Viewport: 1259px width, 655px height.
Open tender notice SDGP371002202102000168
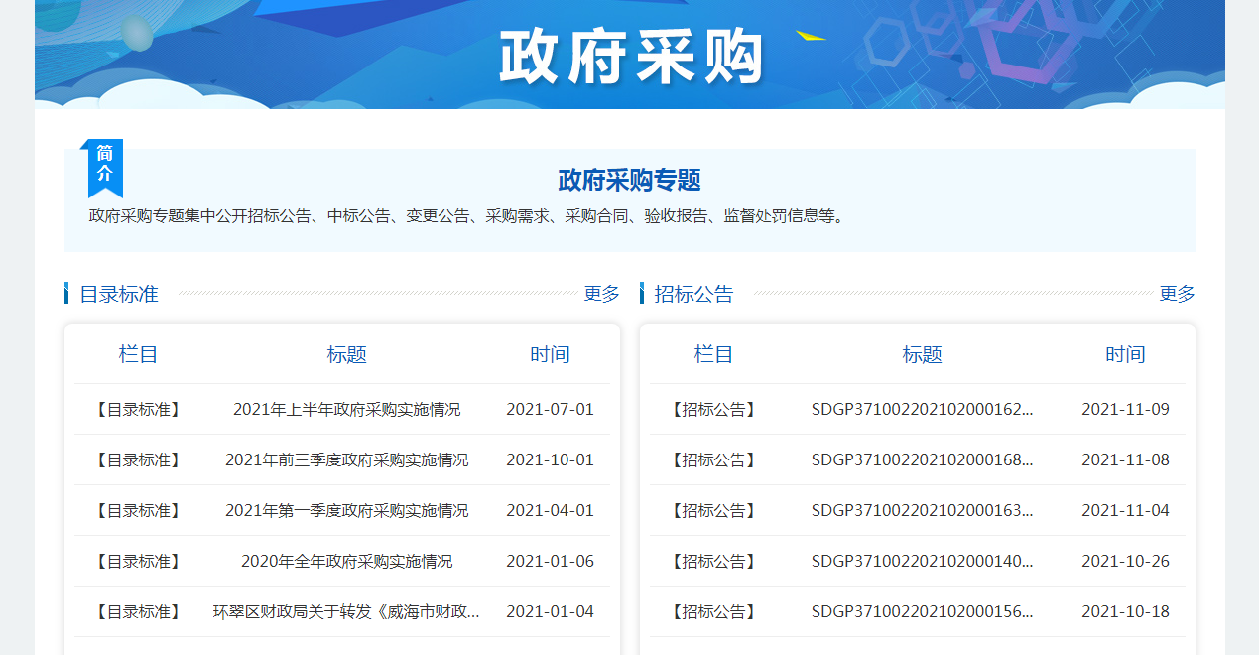[x=922, y=459]
